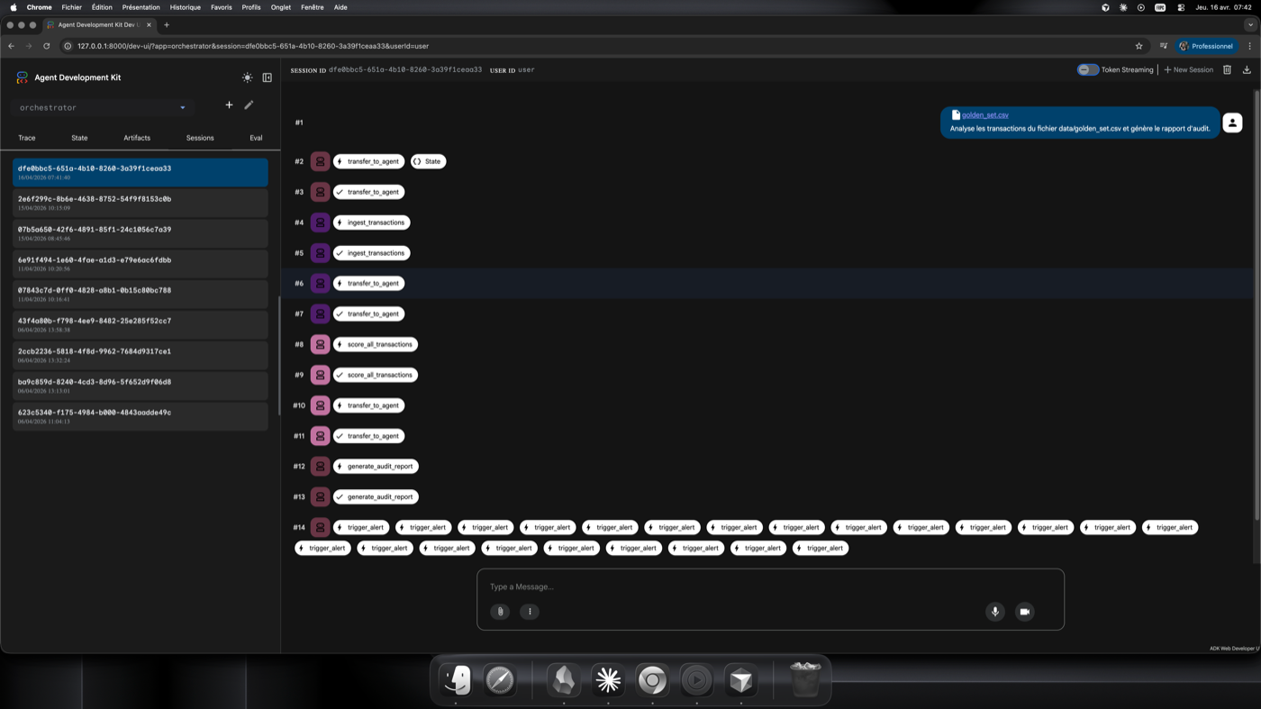Click generate_audit_report result chip on event #13
The image size is (1261, 709).
[x=376, y=497]
